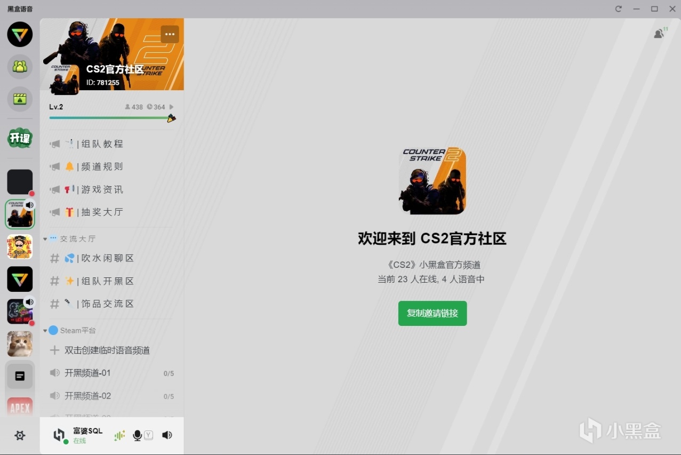Image resolution: width=681 pixels, height=455 pixels.
Task: Click the 0/5 count of 开黑频道-01
Action: point(169,373)
